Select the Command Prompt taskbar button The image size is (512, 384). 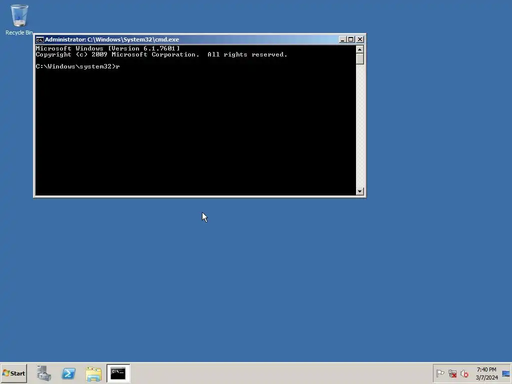pyautogui.click(x=118, y=373)
